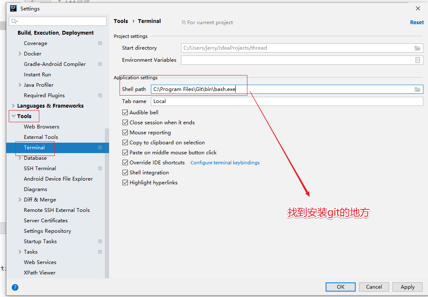
Task: Browse folder icon for Start directory
Action: (x=418, y=48)
